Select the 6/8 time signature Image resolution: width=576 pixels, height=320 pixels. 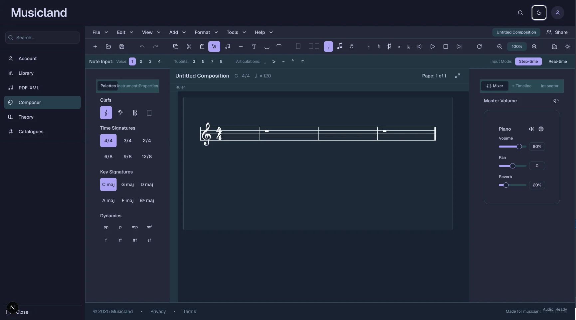(x=108, y=157)
